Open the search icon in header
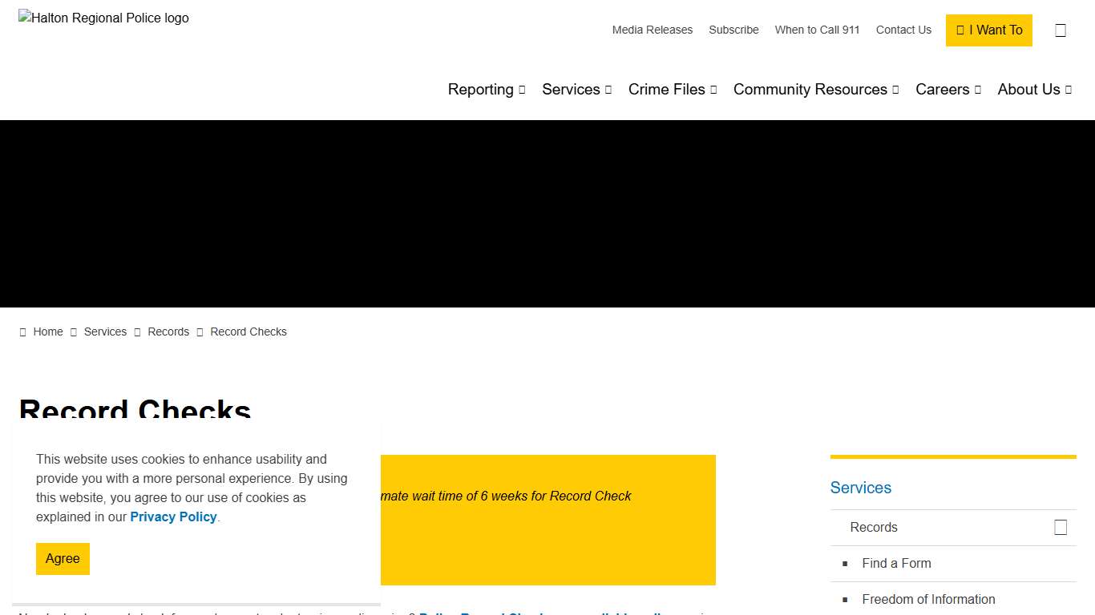1095x615 pixels. pos(1061,30)
